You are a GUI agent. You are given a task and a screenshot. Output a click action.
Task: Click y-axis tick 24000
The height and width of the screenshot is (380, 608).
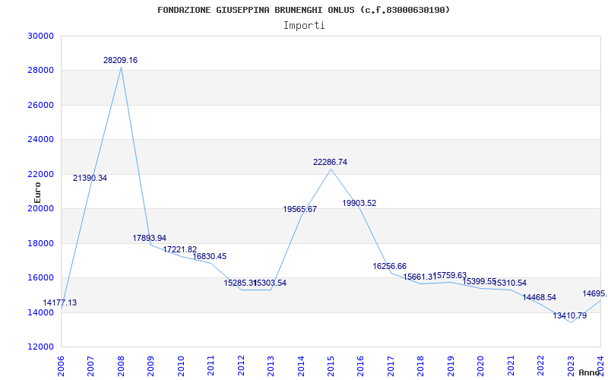[x=40, y=140]
